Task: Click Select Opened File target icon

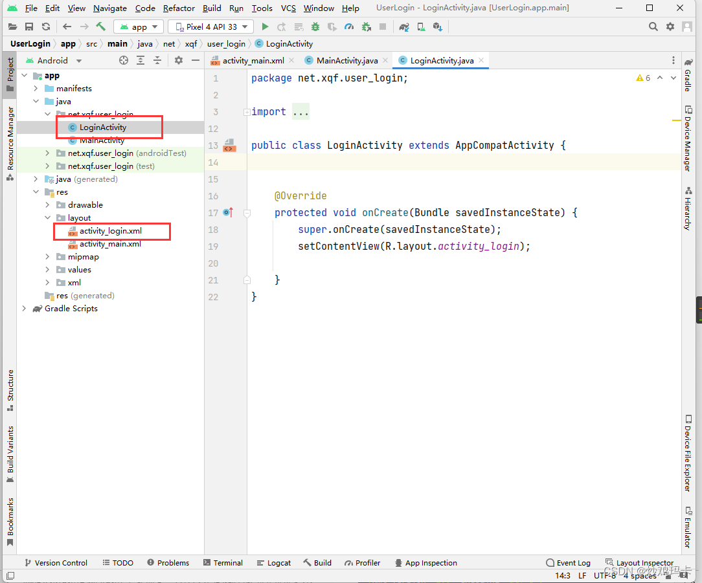Action: click(x=124, y=60)
